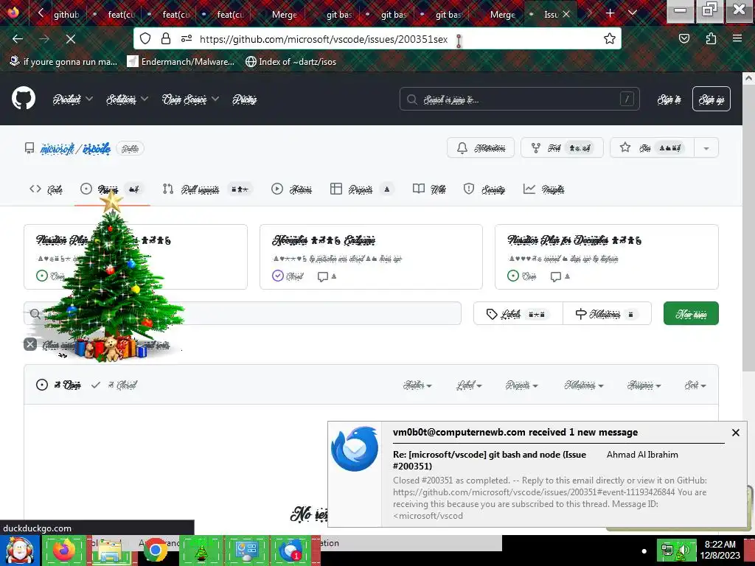The image size is (755, 566).
Task: Open the tracking protection shield icon
Action: [x=145, y=38]
